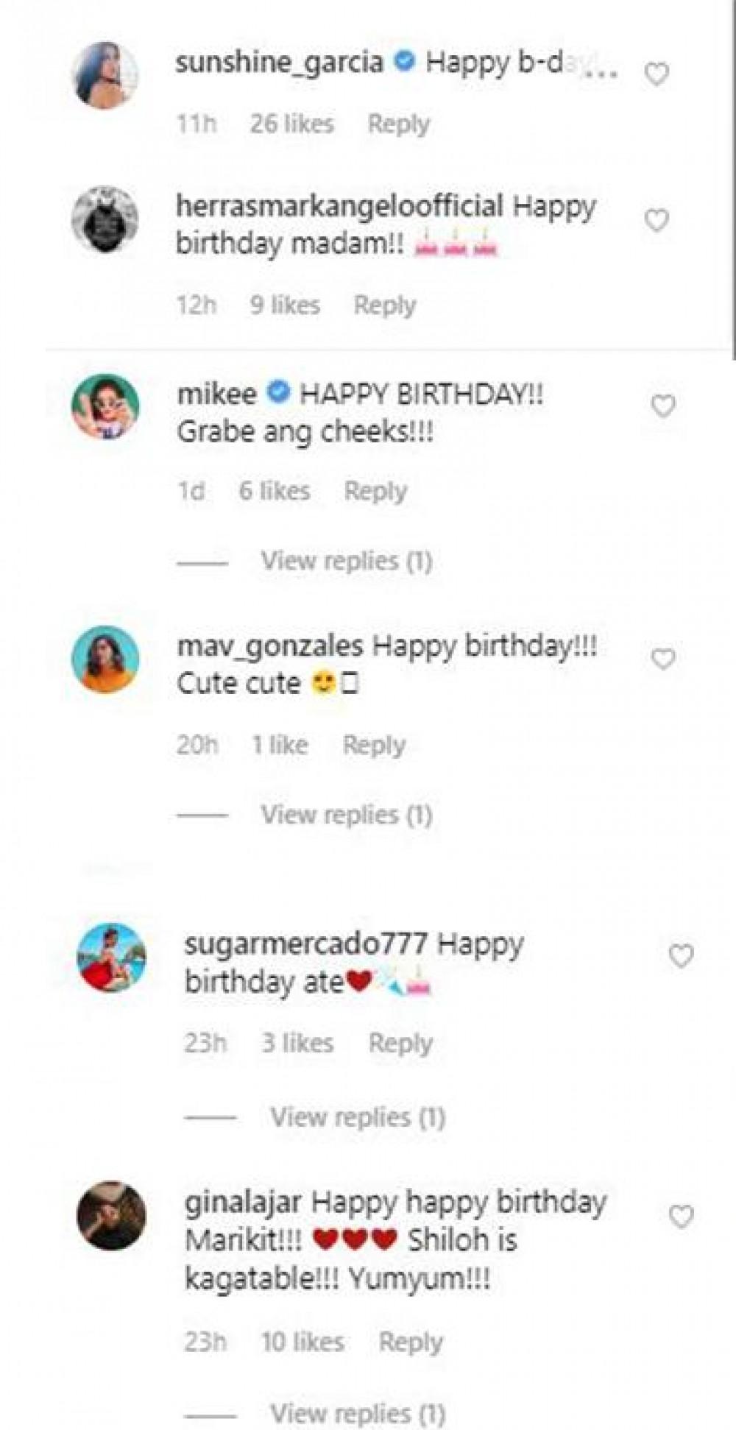Like sunshine_garcia's comment with the heart
736x1430 pixels.
pos(657,74)
